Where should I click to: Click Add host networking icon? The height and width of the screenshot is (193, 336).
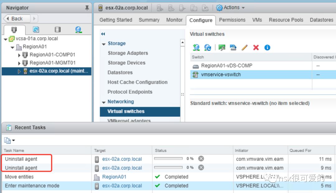coord(196,47)
